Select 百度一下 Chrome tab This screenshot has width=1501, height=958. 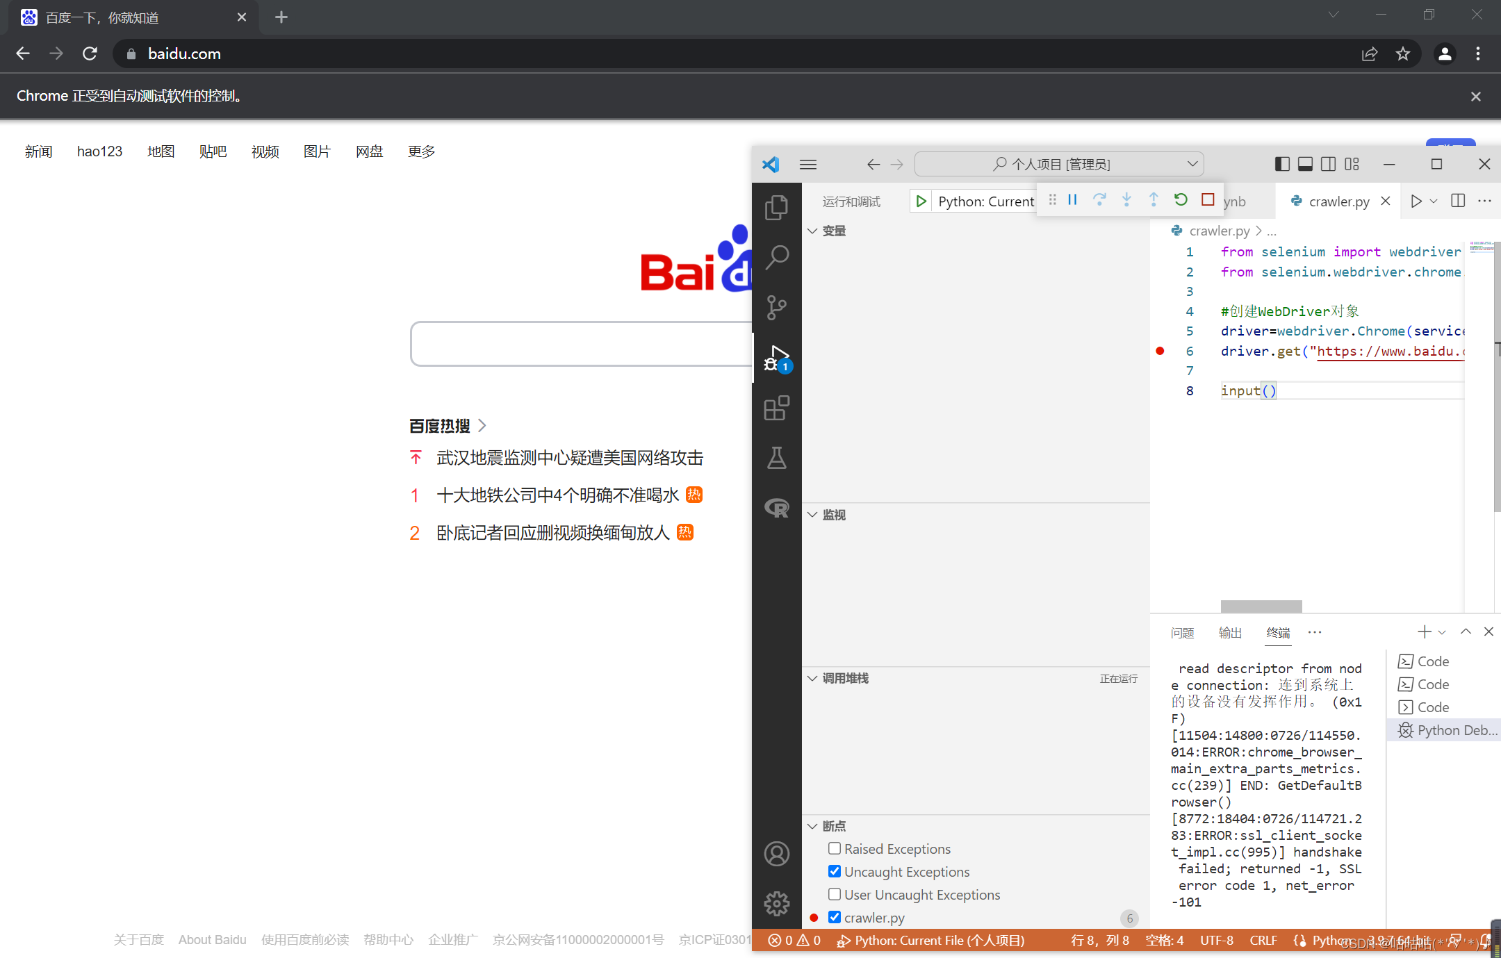pyautogui.click(x=133, y=17)
